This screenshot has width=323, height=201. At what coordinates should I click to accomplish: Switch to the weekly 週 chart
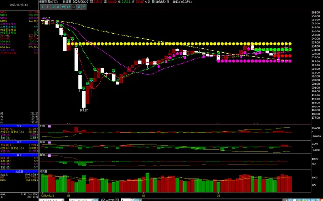pyautogui.click(x=79, y=7)
